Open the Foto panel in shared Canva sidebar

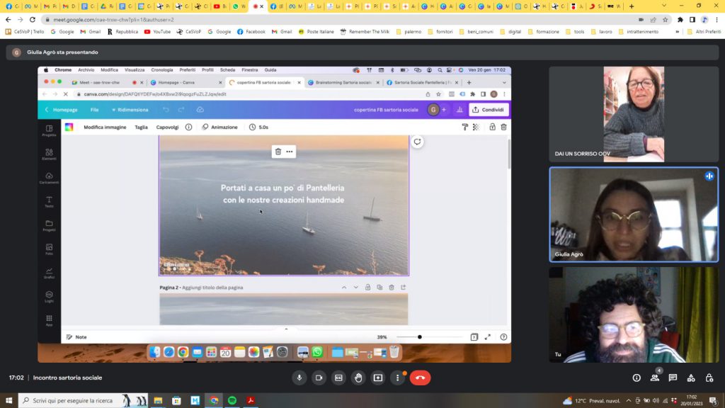pos(49,249)
